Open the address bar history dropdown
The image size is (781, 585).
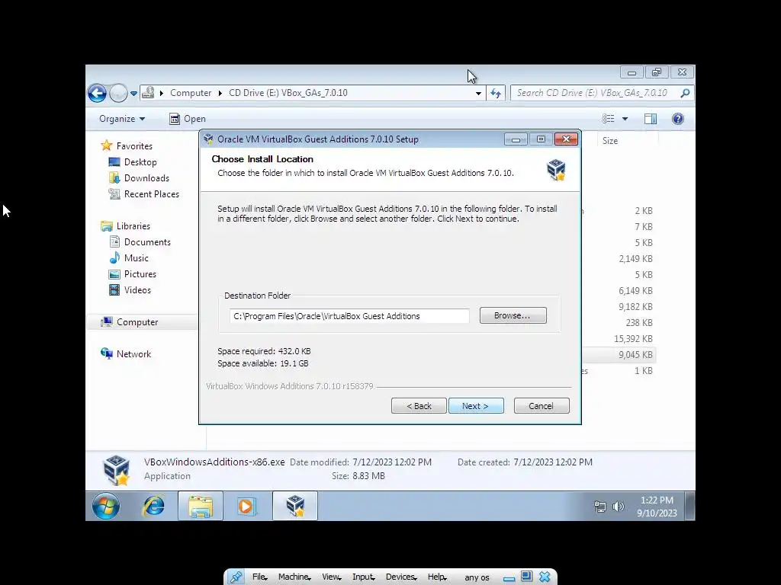coord(478,93)
